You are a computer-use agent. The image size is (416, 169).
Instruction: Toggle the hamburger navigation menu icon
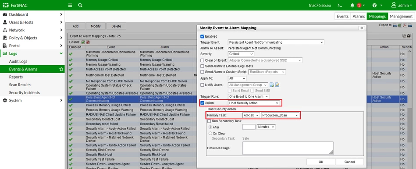(70, 5)
